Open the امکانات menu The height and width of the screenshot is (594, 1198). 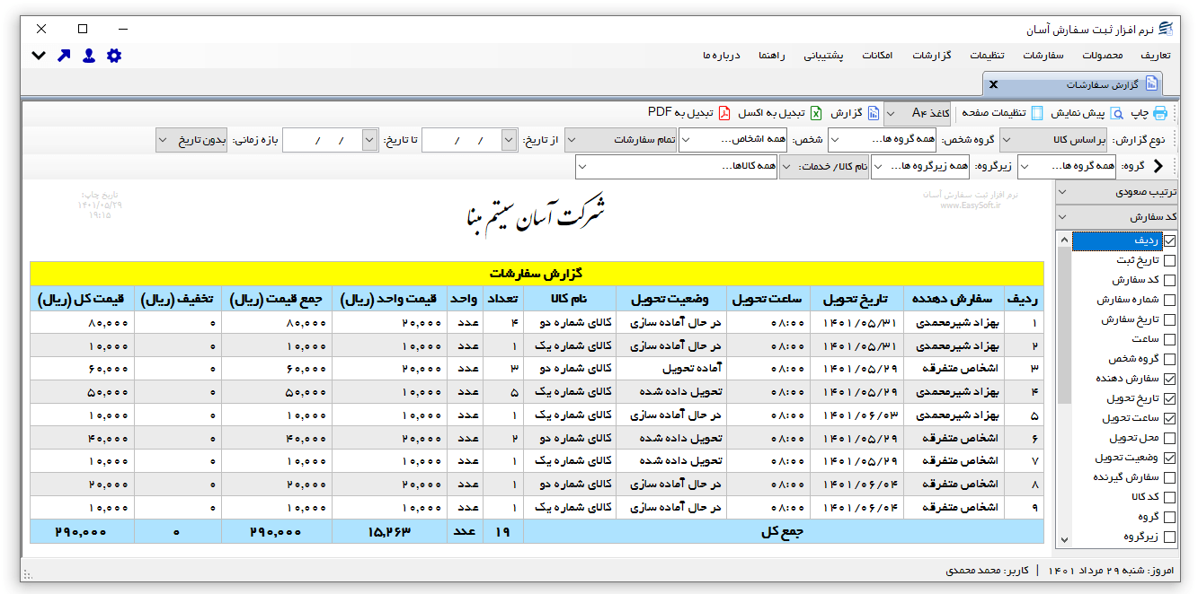877,56
